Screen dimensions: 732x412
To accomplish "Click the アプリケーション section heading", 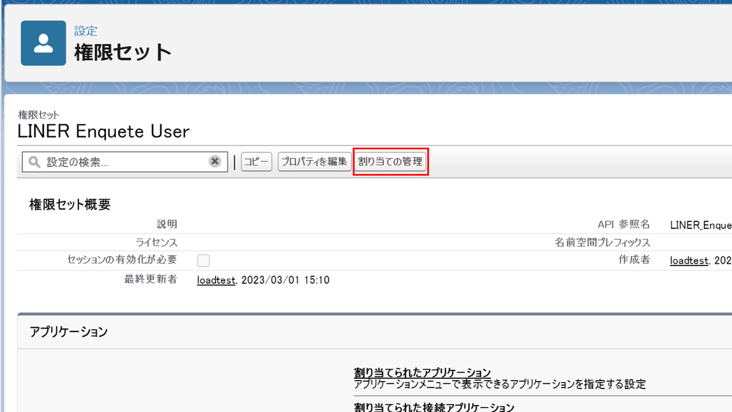I will (x=69, y=332).
